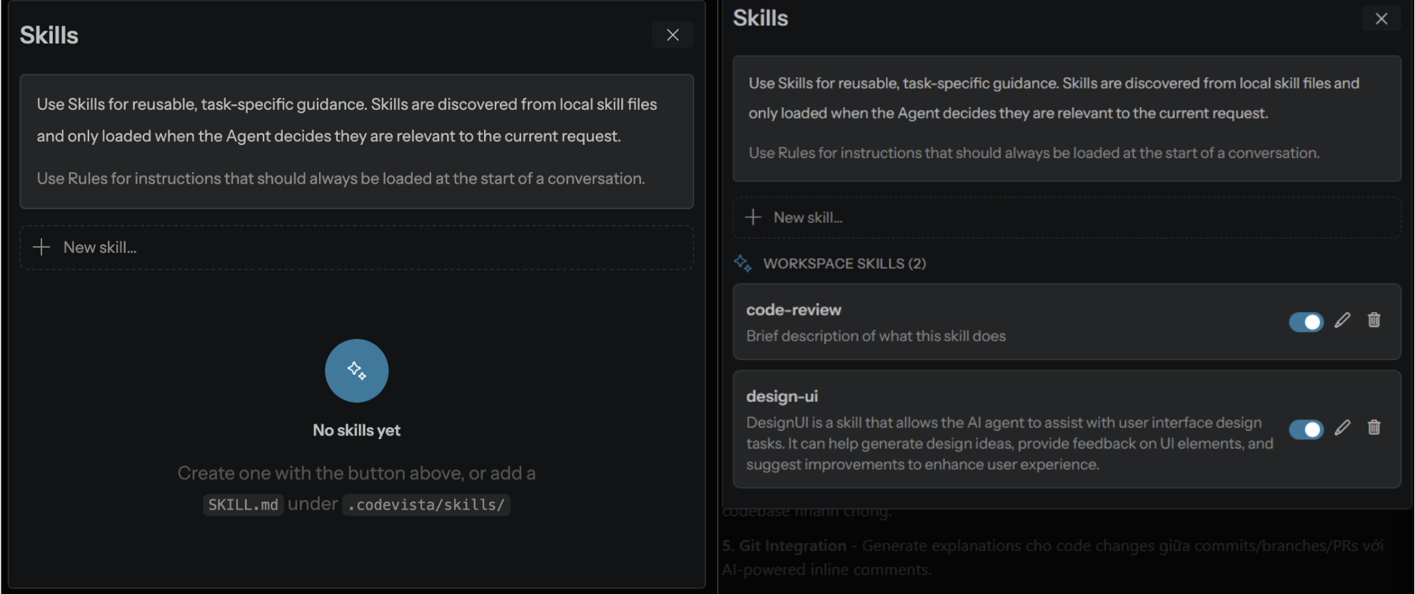This screenshot has height=594, width=1415.
Task: Disable the code-review skill toggle
Action: click(1306, 322)
